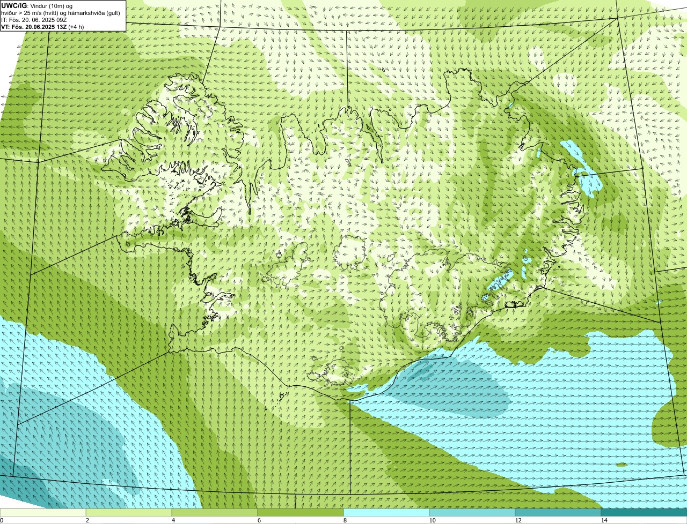Click the teal 12–14 legend swatch
The width and height of the screenshot is (687, 524).
click(x=558, y=513)
